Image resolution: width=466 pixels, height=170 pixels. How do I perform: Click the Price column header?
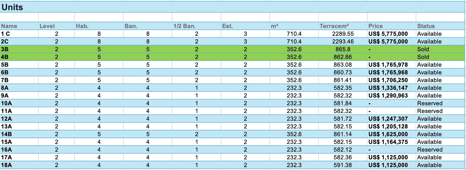375,26
